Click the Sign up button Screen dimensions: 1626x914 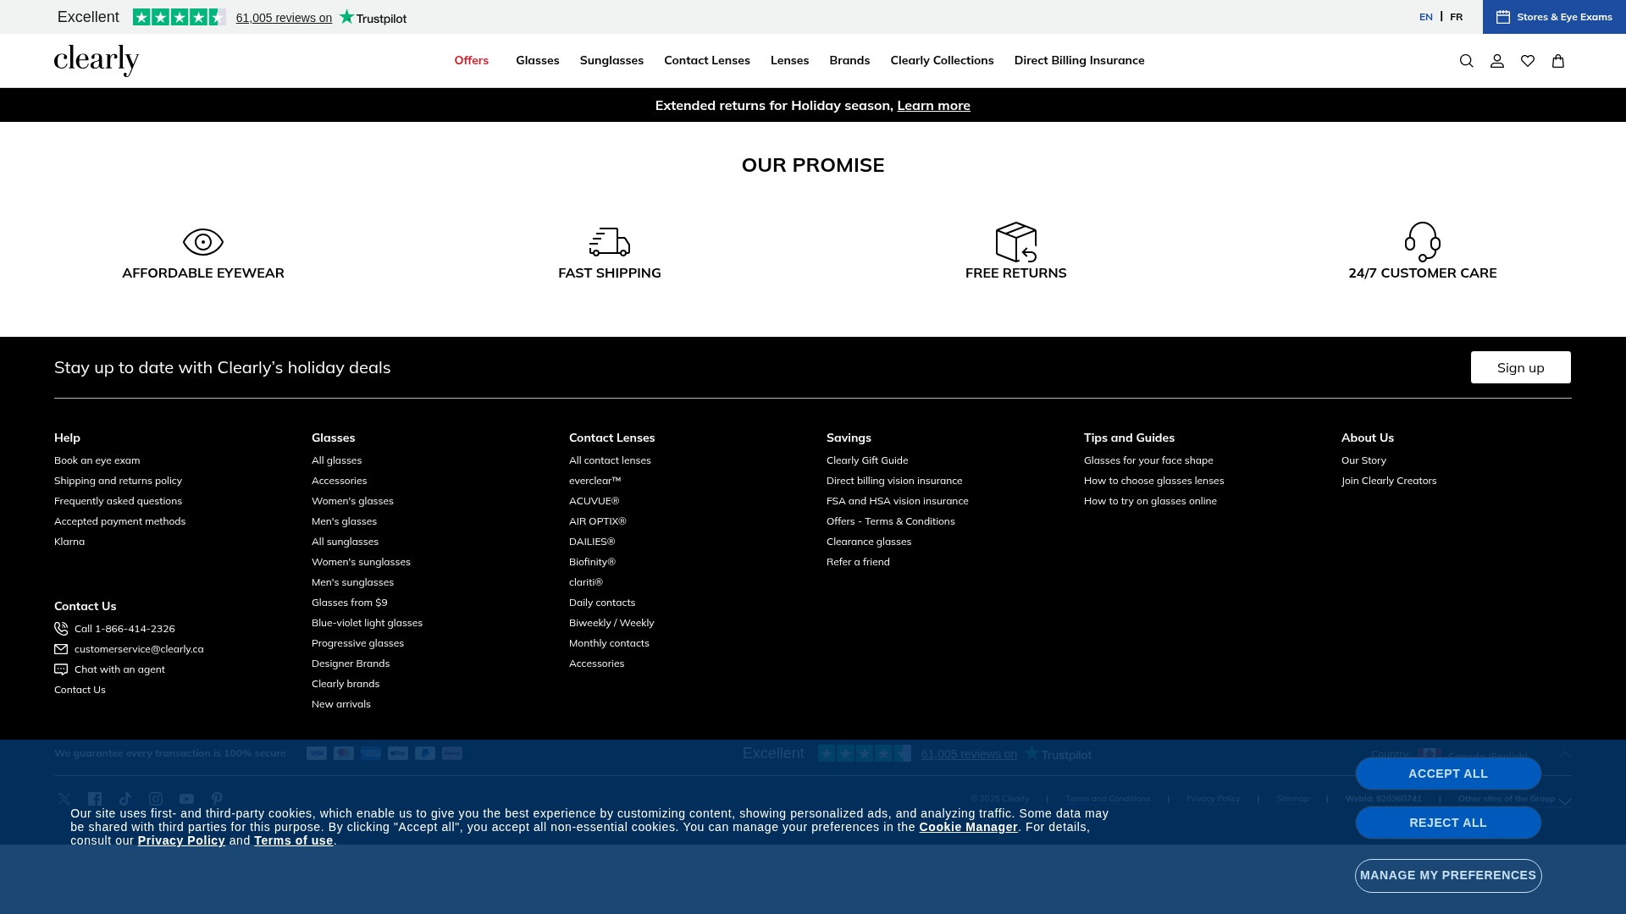1521,367
